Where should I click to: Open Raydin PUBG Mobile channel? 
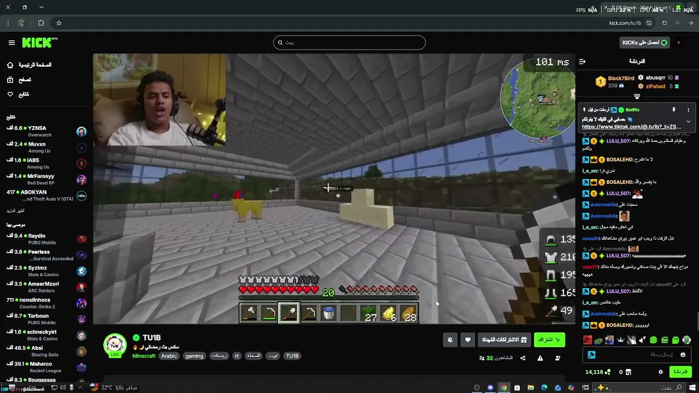tap(46, 239)
